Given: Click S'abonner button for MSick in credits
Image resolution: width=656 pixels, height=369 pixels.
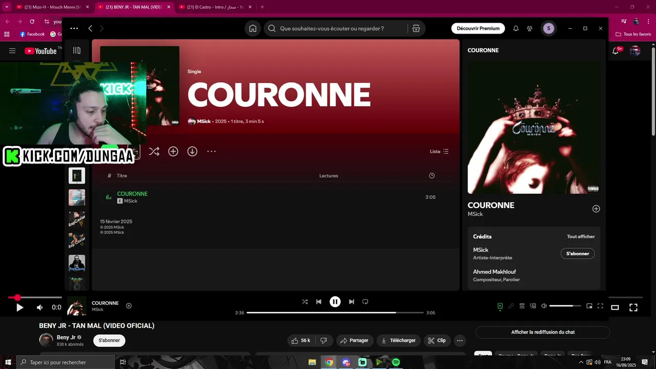Looking at the screenshot, I should (x=578, y=254).
